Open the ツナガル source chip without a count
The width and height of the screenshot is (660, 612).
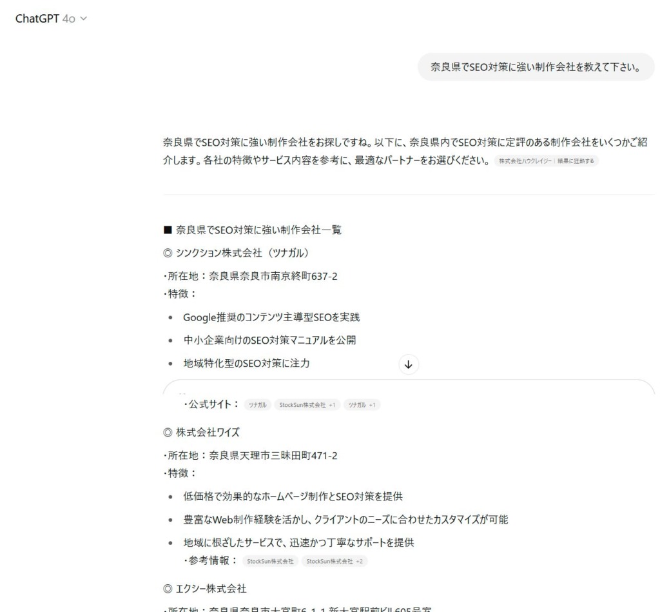point(258,405)
